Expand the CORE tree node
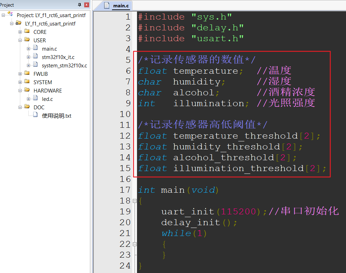This screenshot has height=273, width=346. point(20,32)
